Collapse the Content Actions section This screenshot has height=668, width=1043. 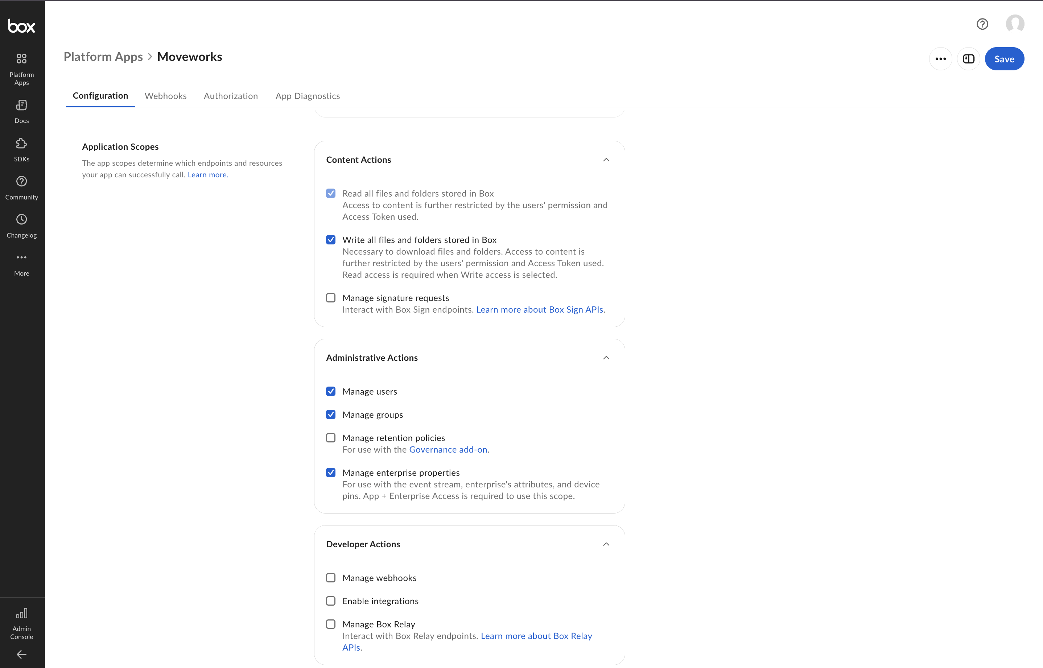[606, 160]
